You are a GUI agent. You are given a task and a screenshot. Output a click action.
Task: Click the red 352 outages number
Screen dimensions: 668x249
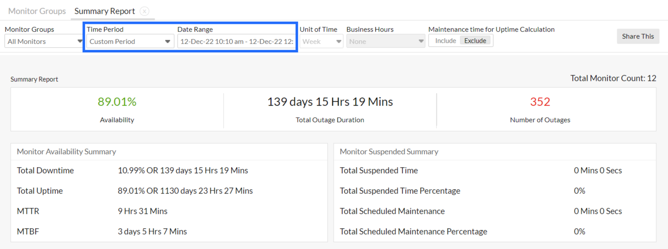tap(540, 102)
